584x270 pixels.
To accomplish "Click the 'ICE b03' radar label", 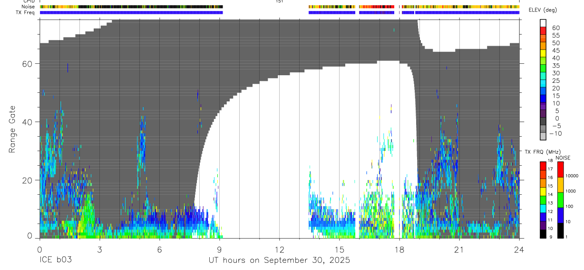I will click(56, 260).
